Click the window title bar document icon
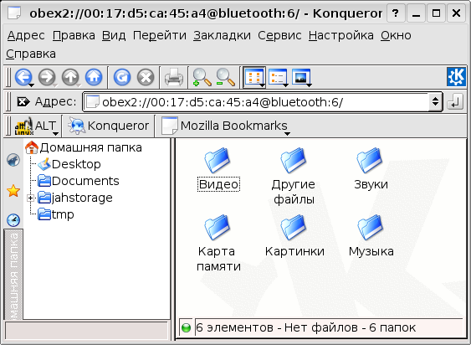The width and height of the screenshot is (471, 345). pyautogui.click(x=14, y=13)
